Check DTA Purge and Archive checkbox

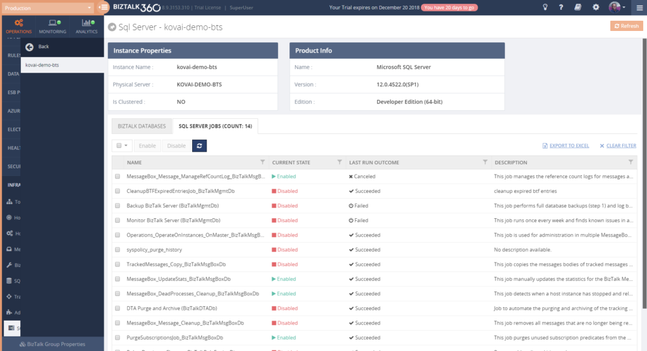pos(118,308)
